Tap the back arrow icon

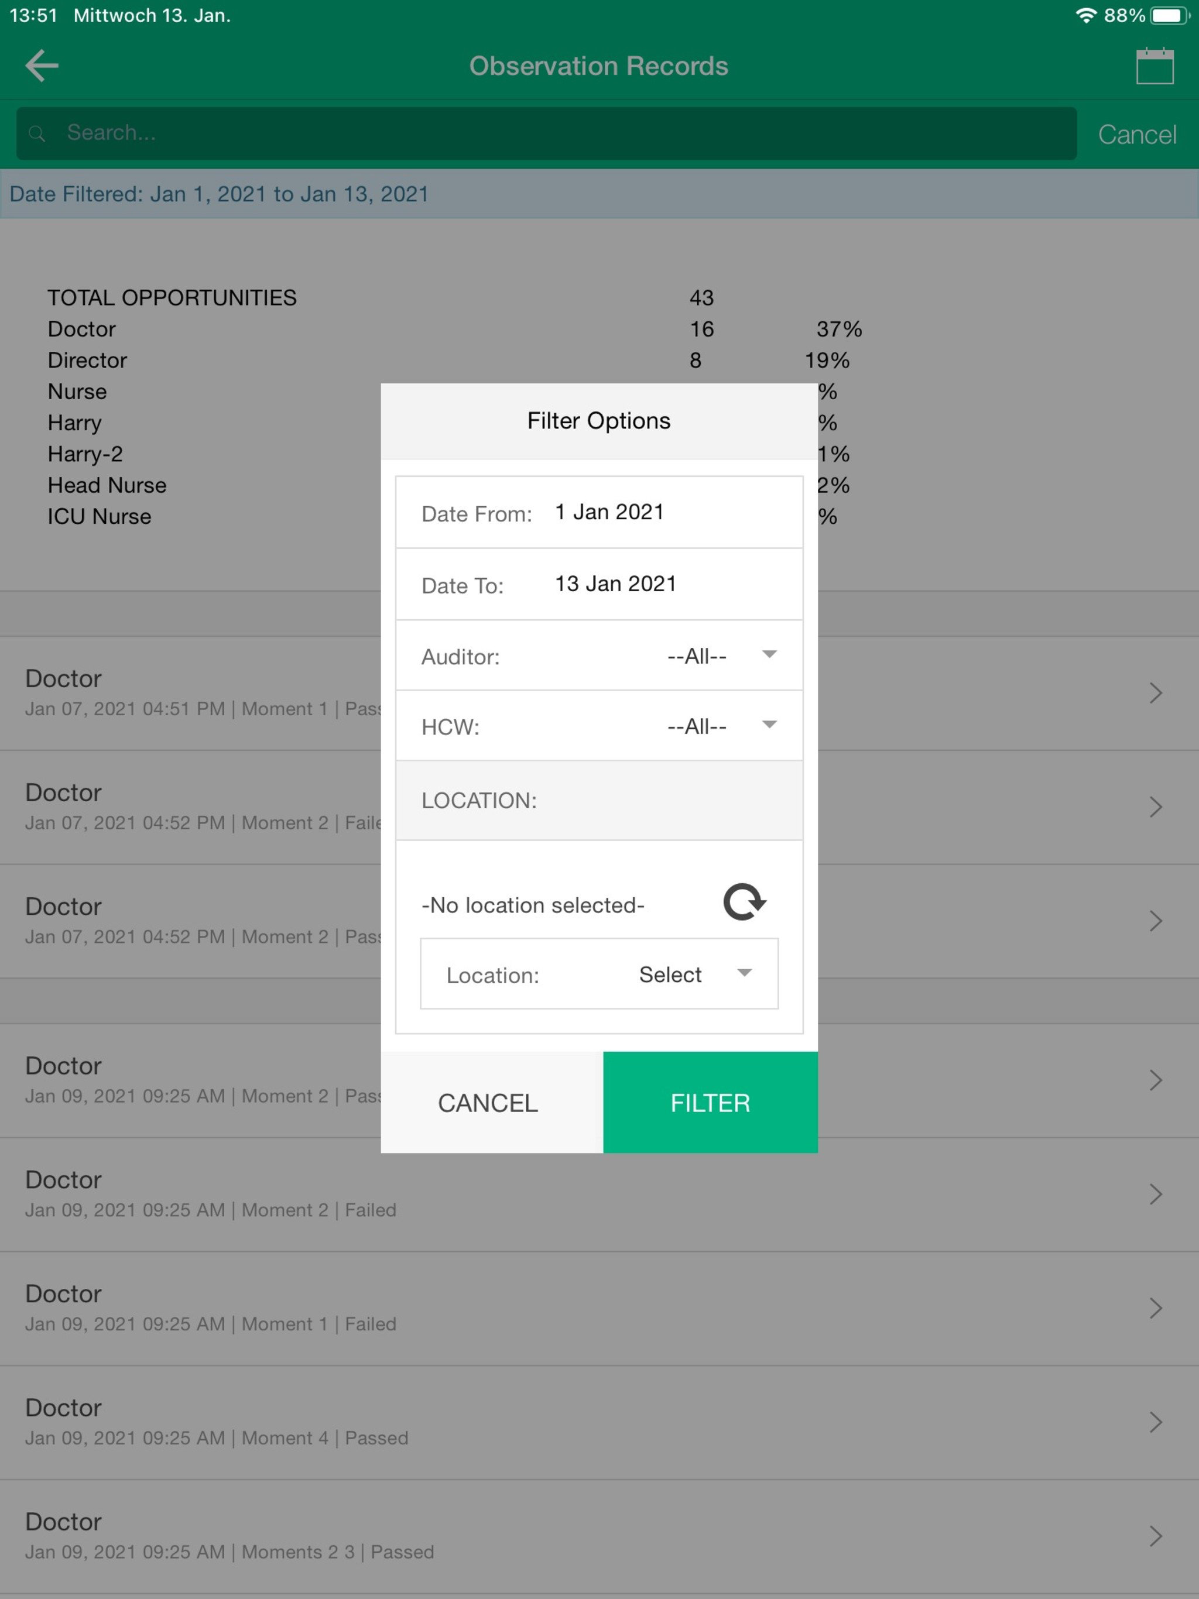click(42, 66)
